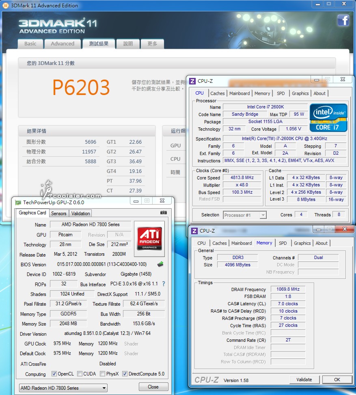Screen dimensions: 356x395
Task: Open SPD tab in lower CPU-Z window
Action: point(283,243)
